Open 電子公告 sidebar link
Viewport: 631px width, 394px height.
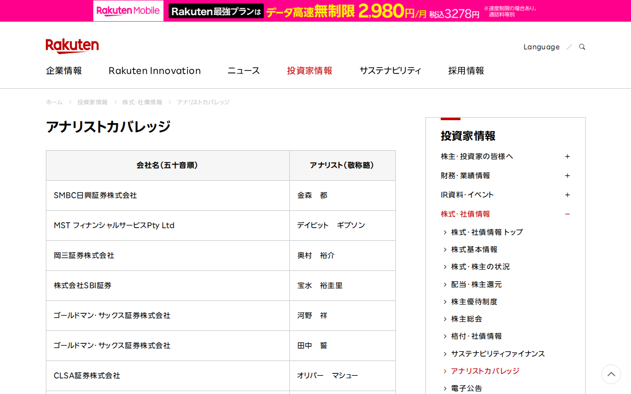(x=466, y=388)
